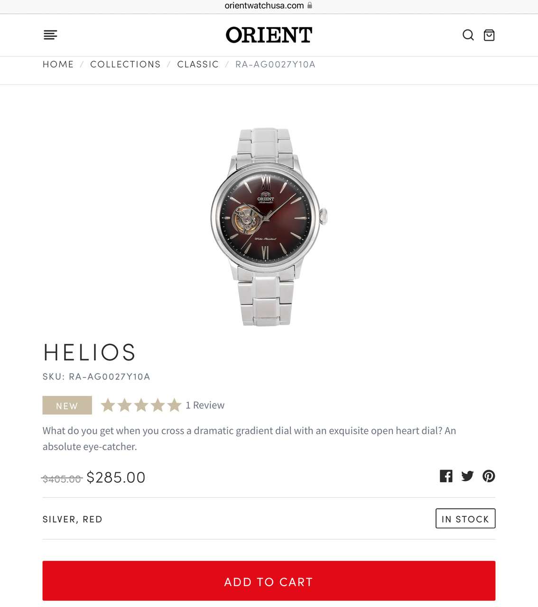This screenshot has height=607, width=538.
Task: Tap the orientwatchusa.com address bar
Action: coord(269,6)
